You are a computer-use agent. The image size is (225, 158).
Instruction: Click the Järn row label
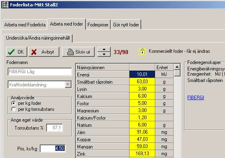tap(102, 132)
